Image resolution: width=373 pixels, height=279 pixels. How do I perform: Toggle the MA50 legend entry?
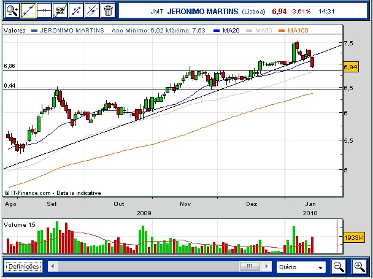260,31
